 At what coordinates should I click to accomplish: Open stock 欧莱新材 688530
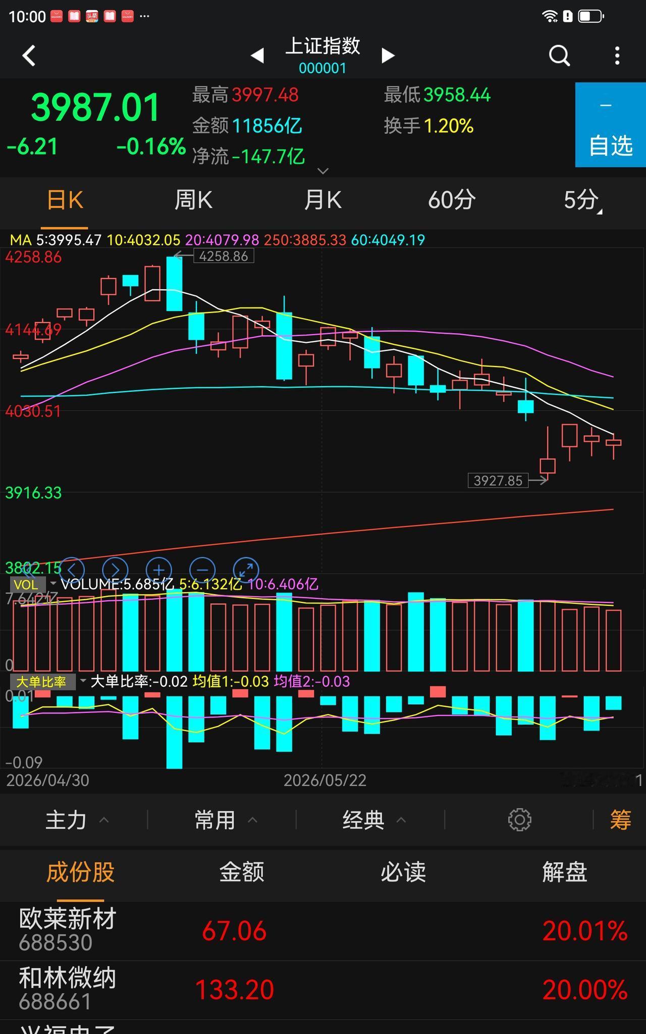[x=323, y=931]
